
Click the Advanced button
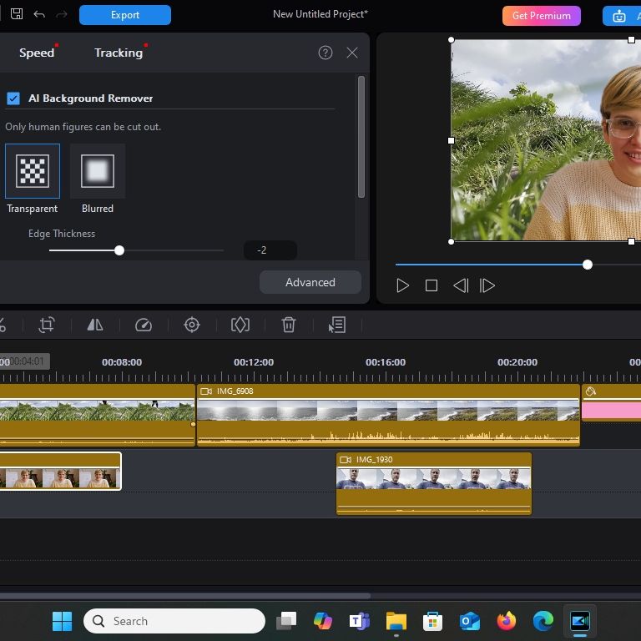[x=310, y=282]
